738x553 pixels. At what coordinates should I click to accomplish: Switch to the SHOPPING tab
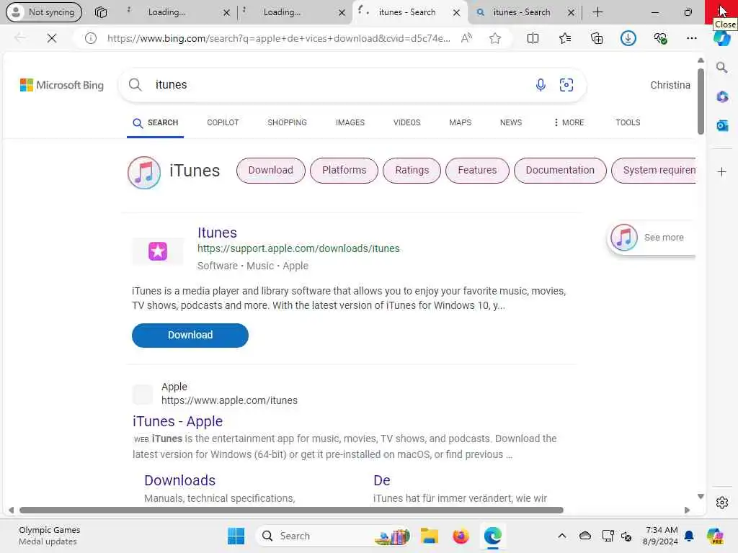(287, 122)
